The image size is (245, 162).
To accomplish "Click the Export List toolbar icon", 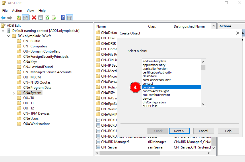I will (54, 18).
